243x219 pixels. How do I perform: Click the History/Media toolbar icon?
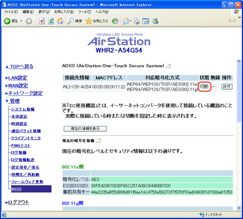(115, 21)
